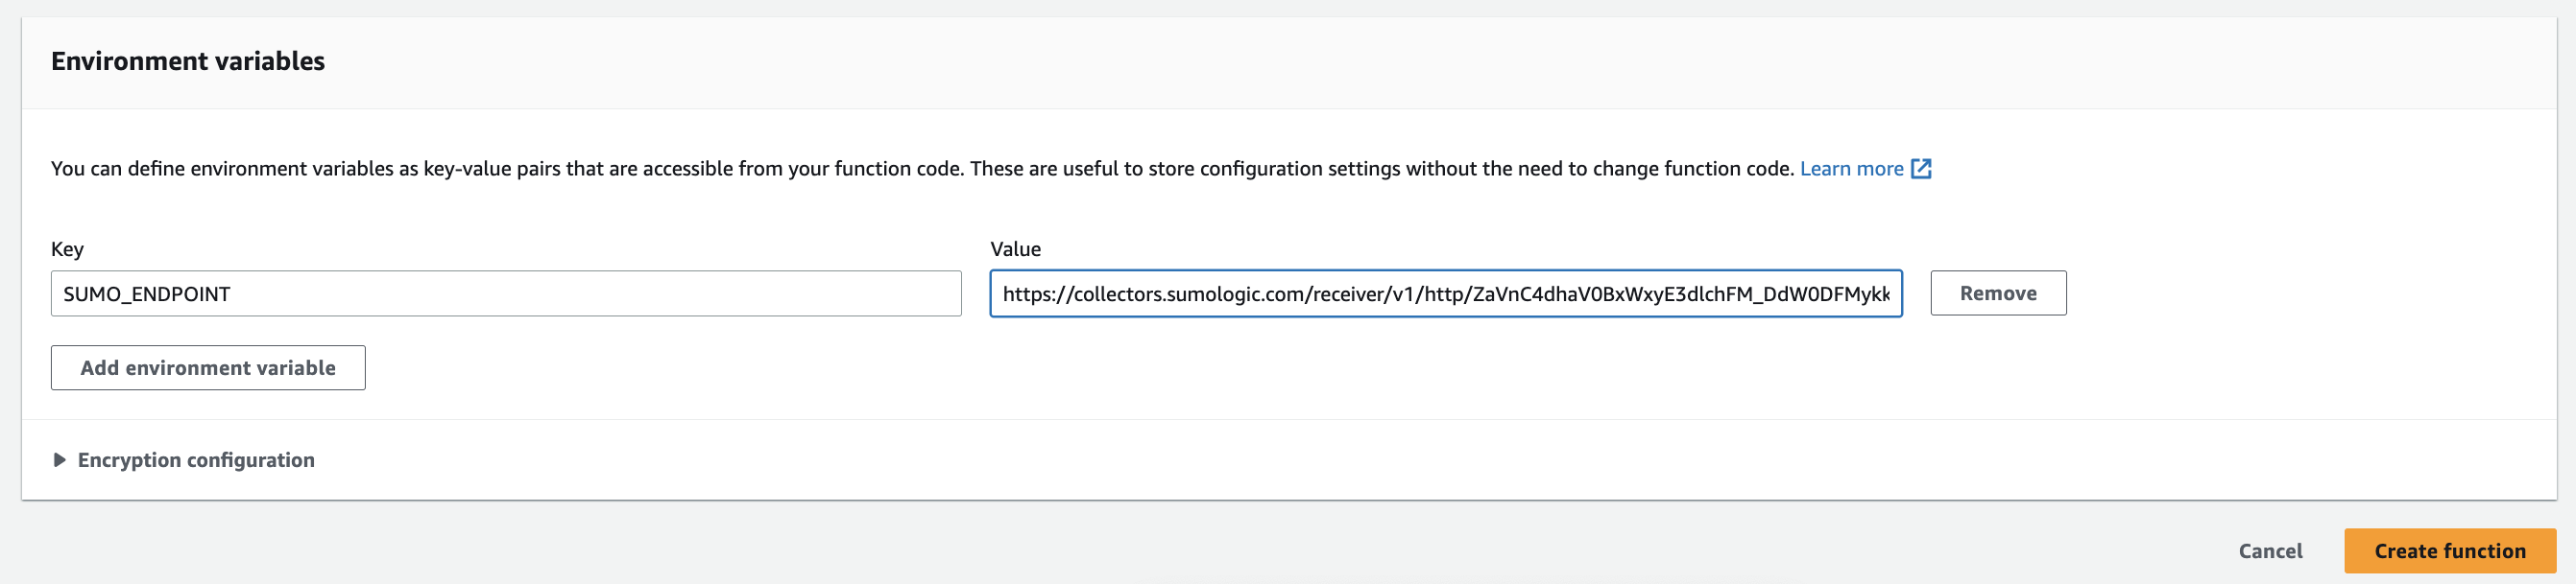Click the Key field label
Viewport: 2576px width, 584px height.
[67, 249]
